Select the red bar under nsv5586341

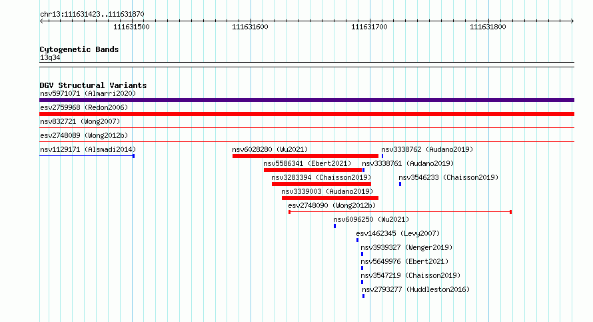tap(312, 170)
